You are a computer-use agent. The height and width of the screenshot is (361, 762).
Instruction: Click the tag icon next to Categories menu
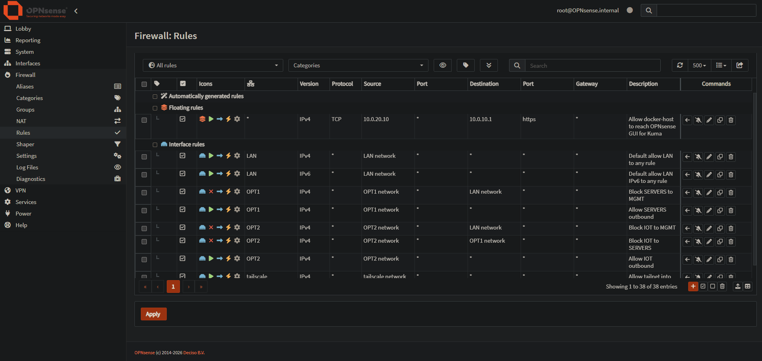pos(117,98)
